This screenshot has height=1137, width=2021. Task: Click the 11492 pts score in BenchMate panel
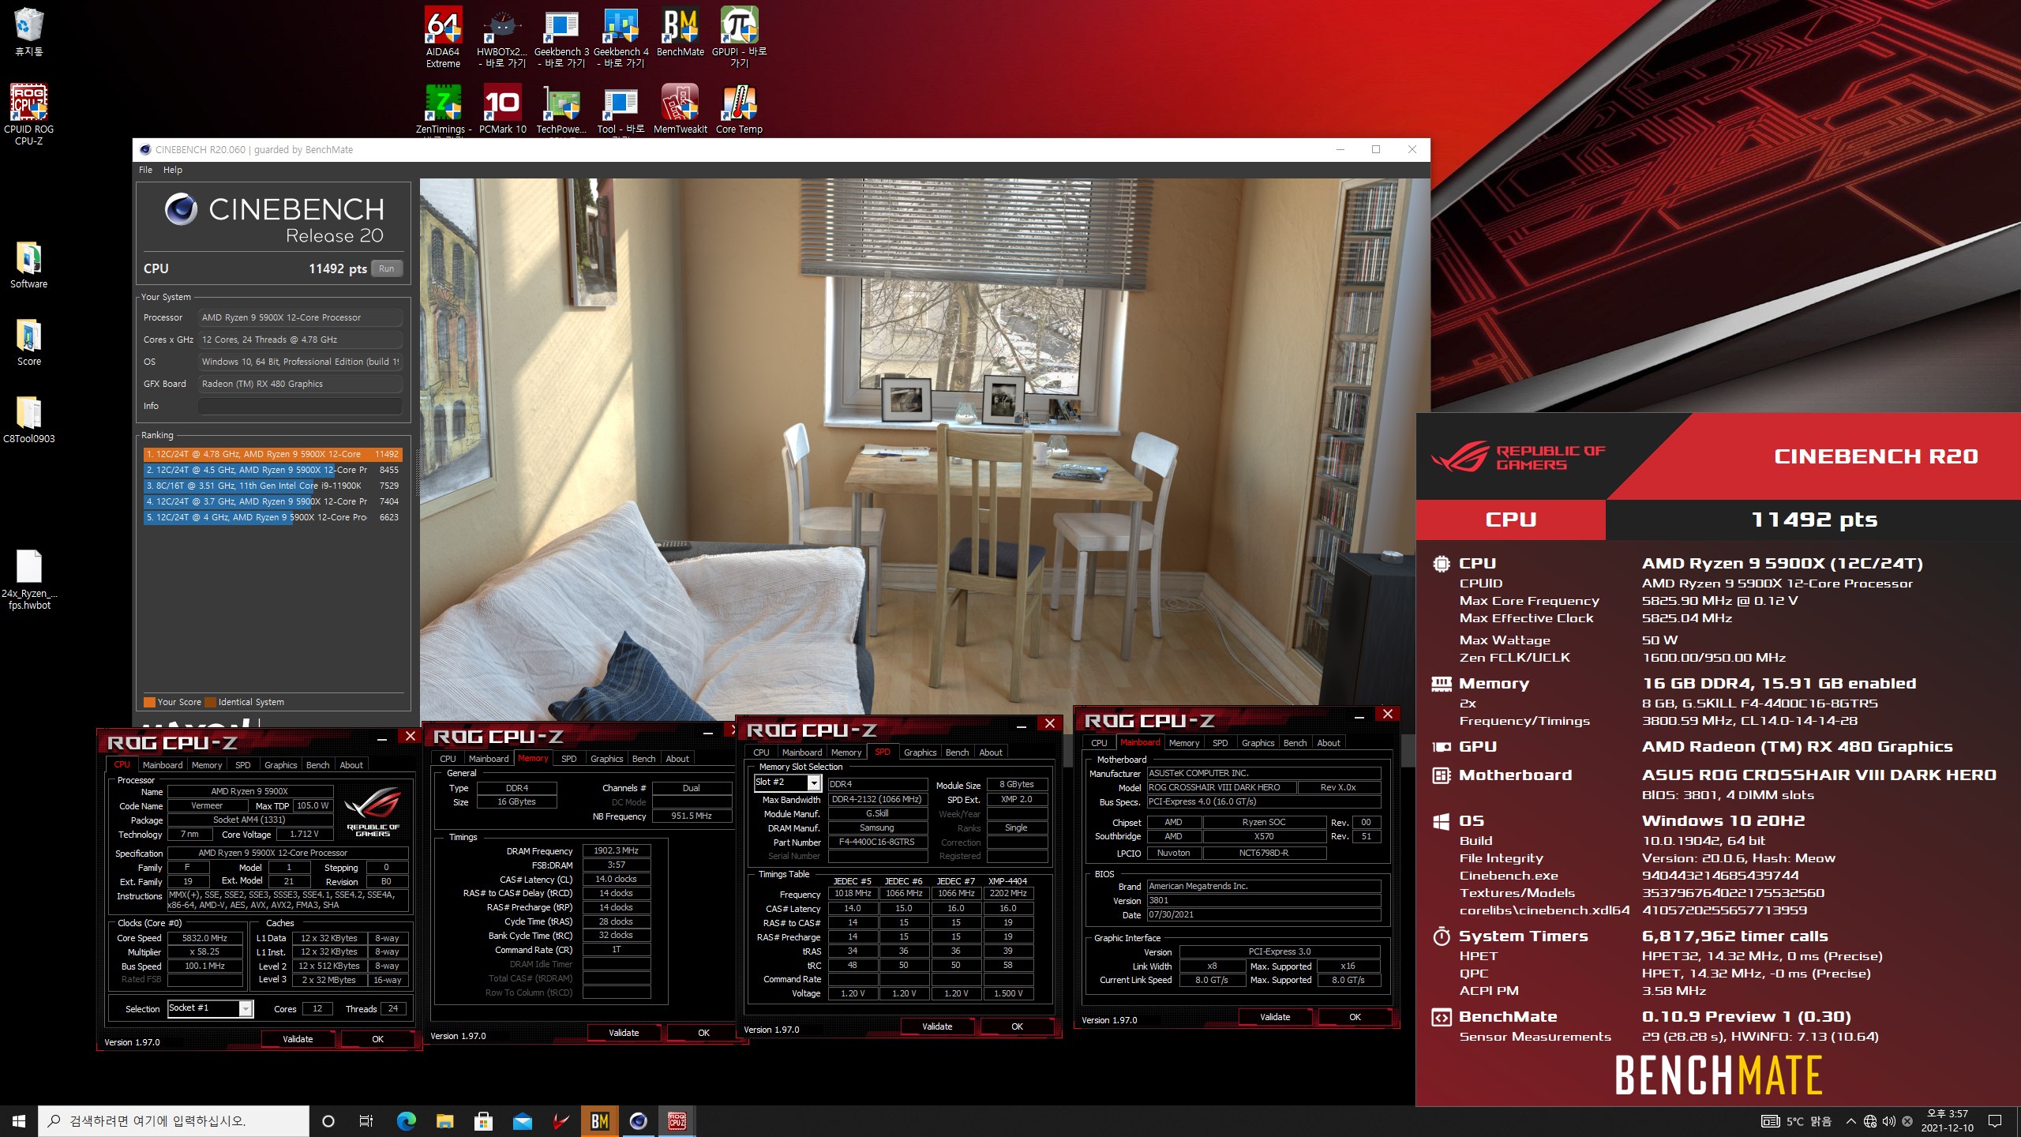[x=1814, y=520]
